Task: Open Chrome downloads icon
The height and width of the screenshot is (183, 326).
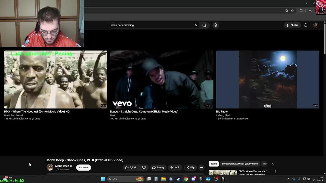Action: coord(310,11)
